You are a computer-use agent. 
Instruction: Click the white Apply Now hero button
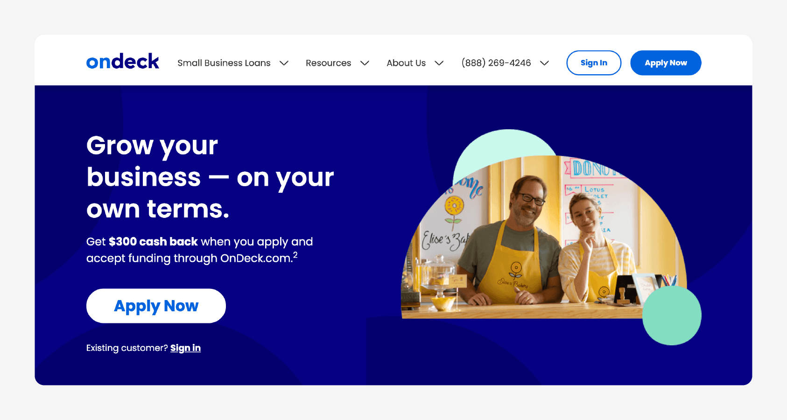coord(156,306)
